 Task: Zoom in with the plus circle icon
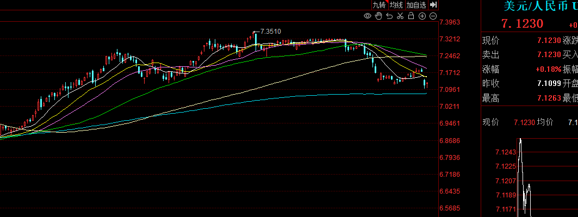pos(422,16)
